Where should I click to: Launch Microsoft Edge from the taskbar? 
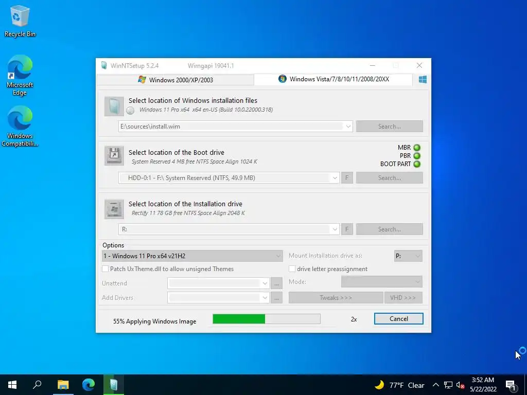point(89,385)
